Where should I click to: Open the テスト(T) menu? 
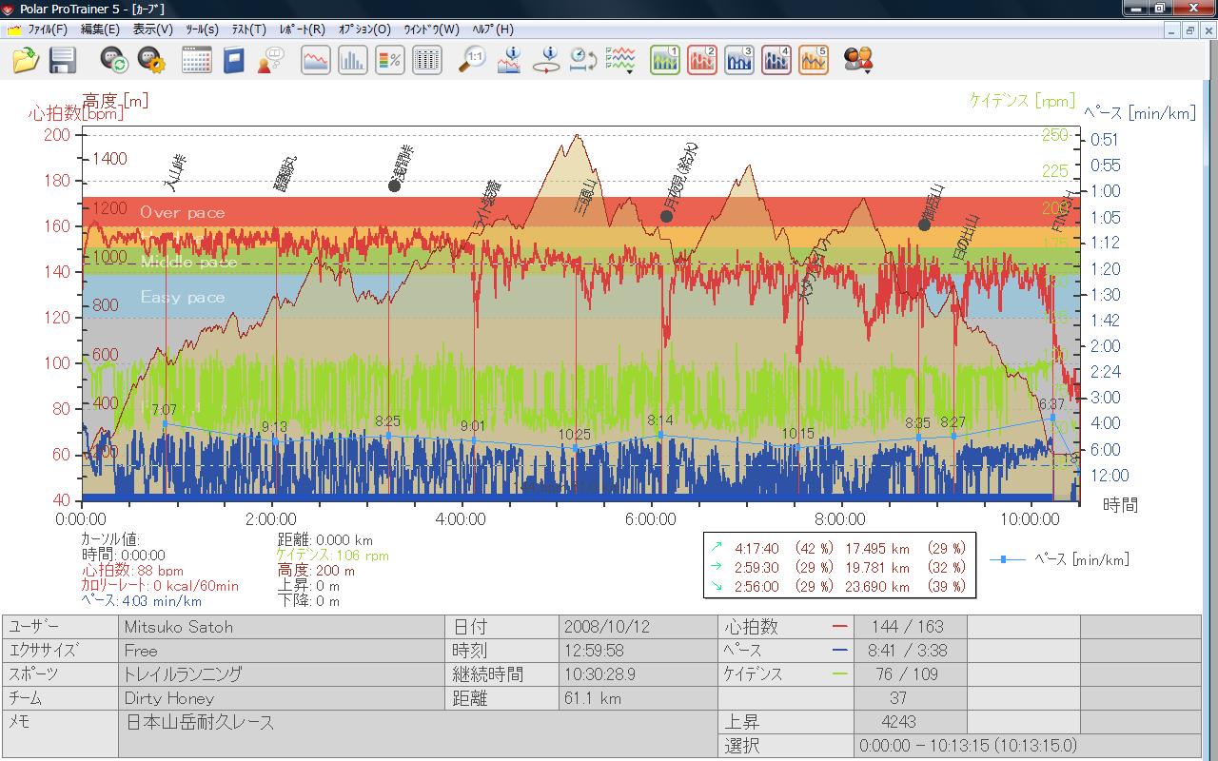pos(248,29)
